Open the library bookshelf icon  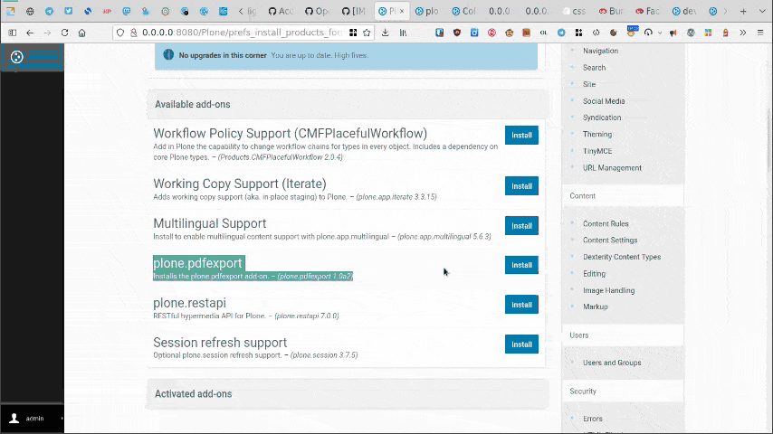404,33
